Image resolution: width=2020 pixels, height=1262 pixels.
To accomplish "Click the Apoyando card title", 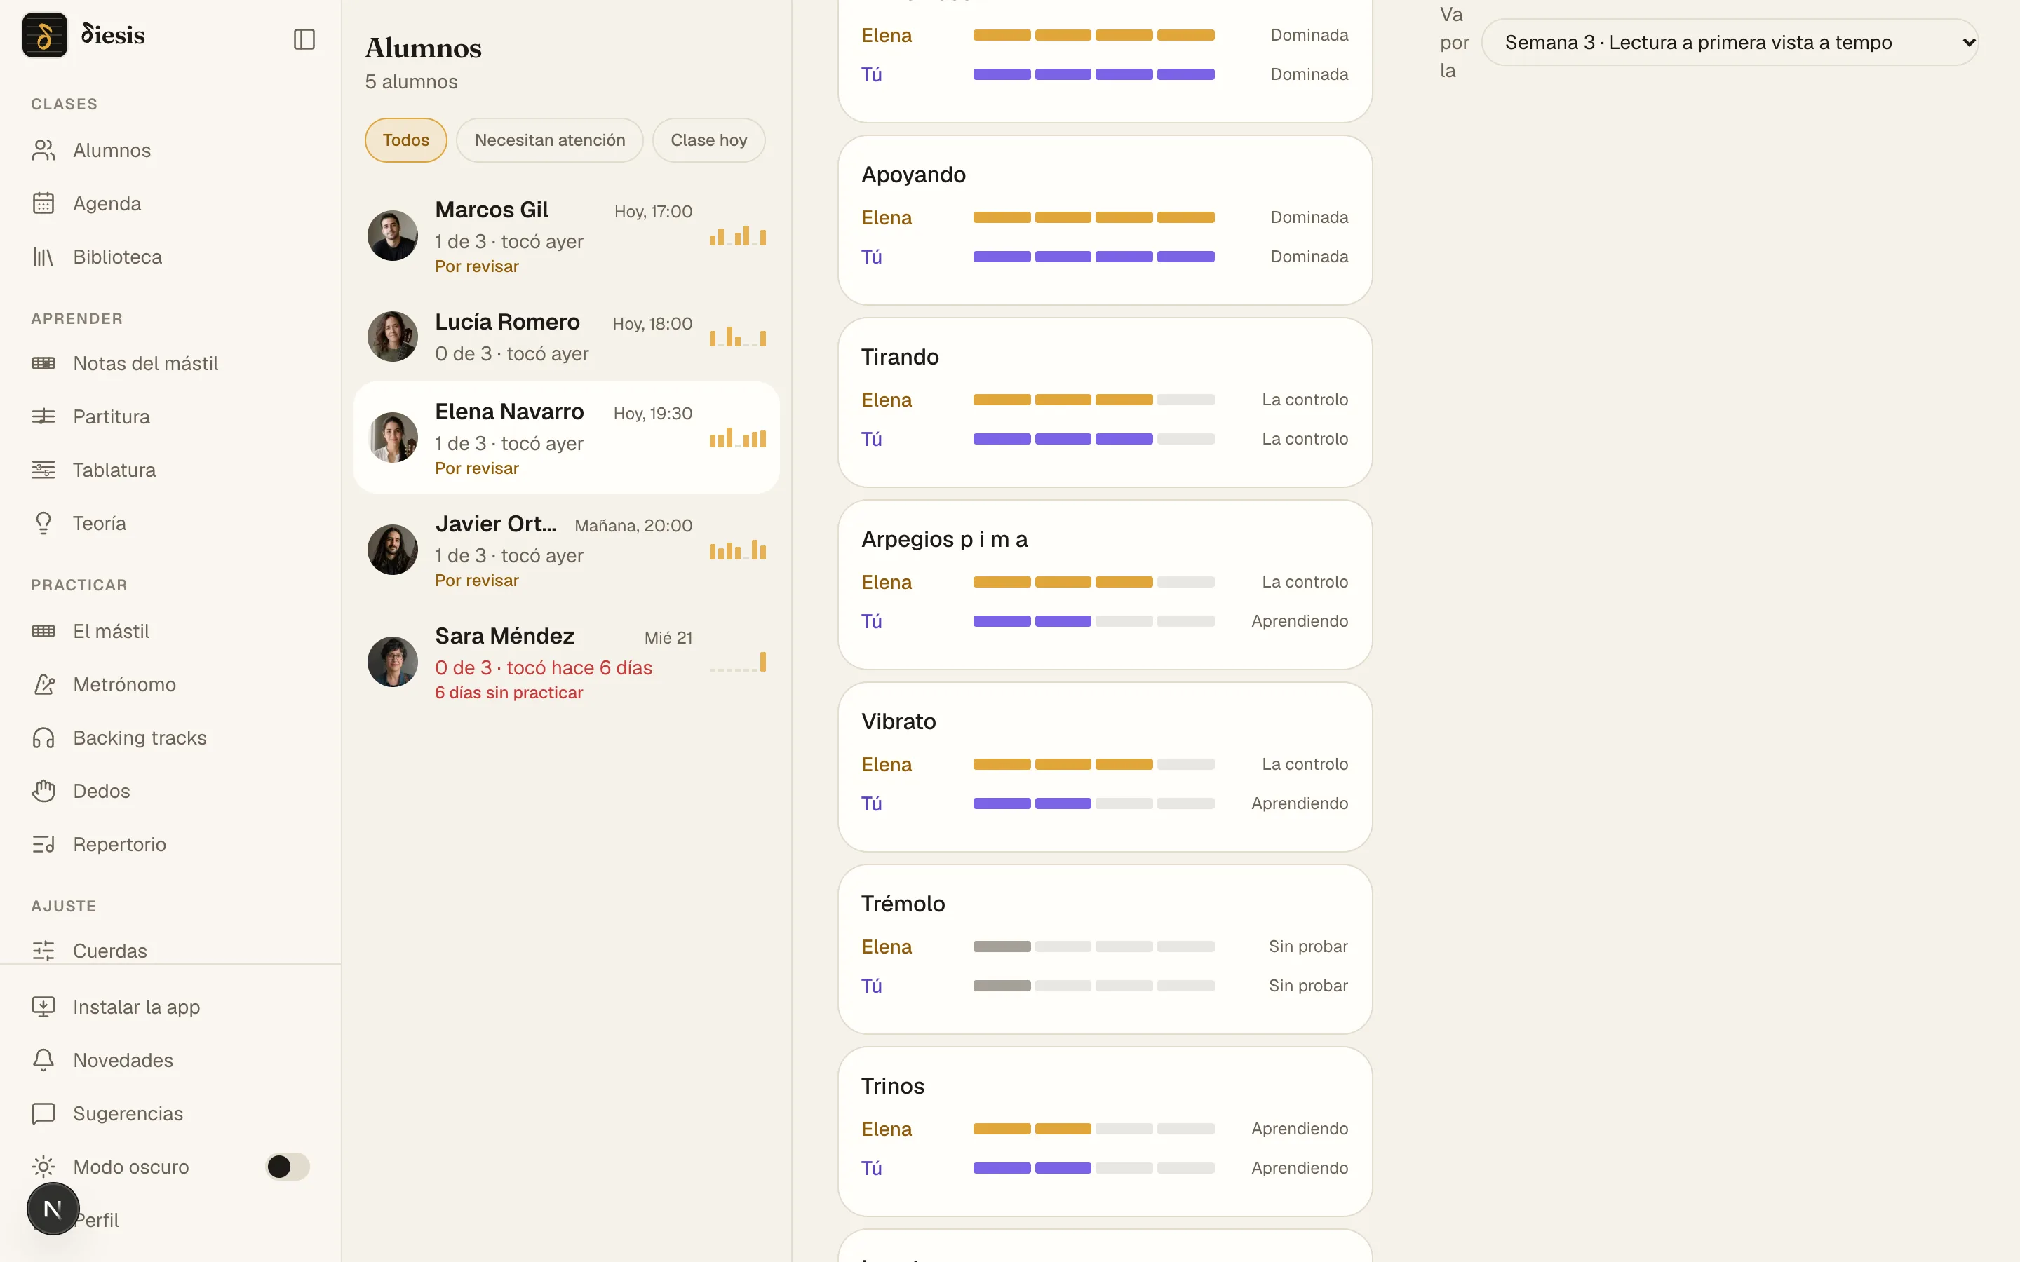I will tap(913, 175).
